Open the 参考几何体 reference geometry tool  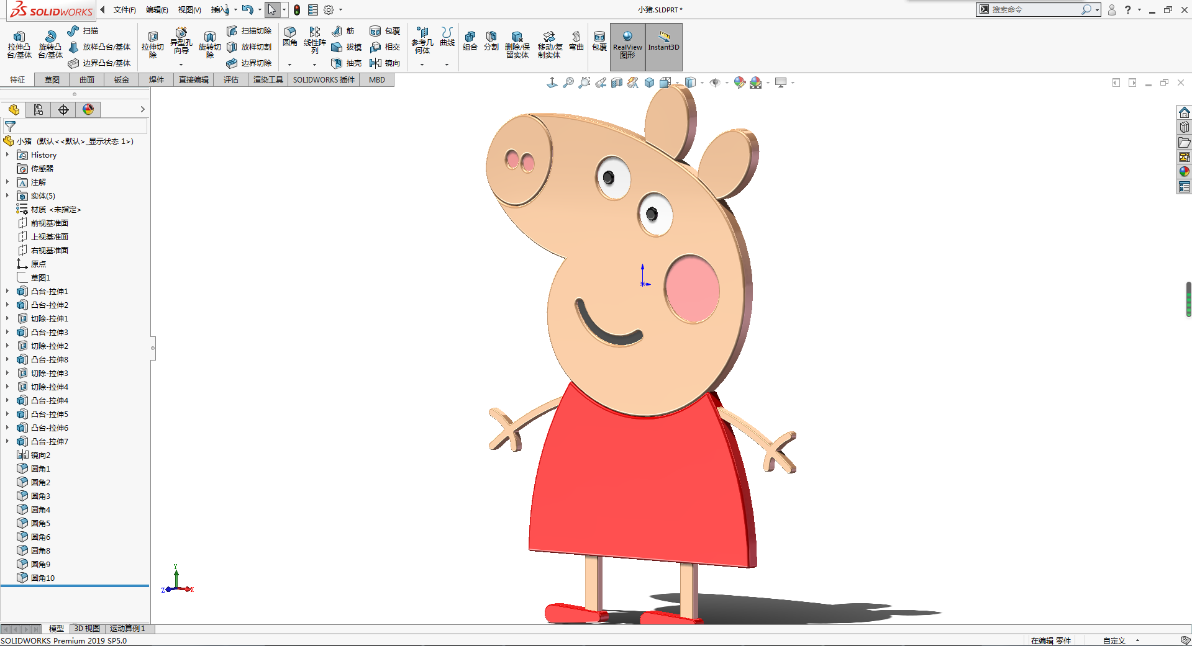click(422, 41)
